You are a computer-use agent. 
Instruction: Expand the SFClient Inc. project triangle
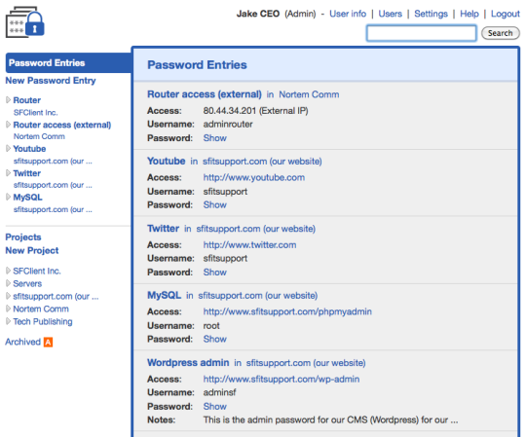click(x=8, y=271)
